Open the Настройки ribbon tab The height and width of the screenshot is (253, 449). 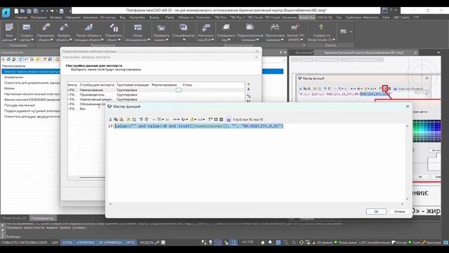[x=138, y=18]
